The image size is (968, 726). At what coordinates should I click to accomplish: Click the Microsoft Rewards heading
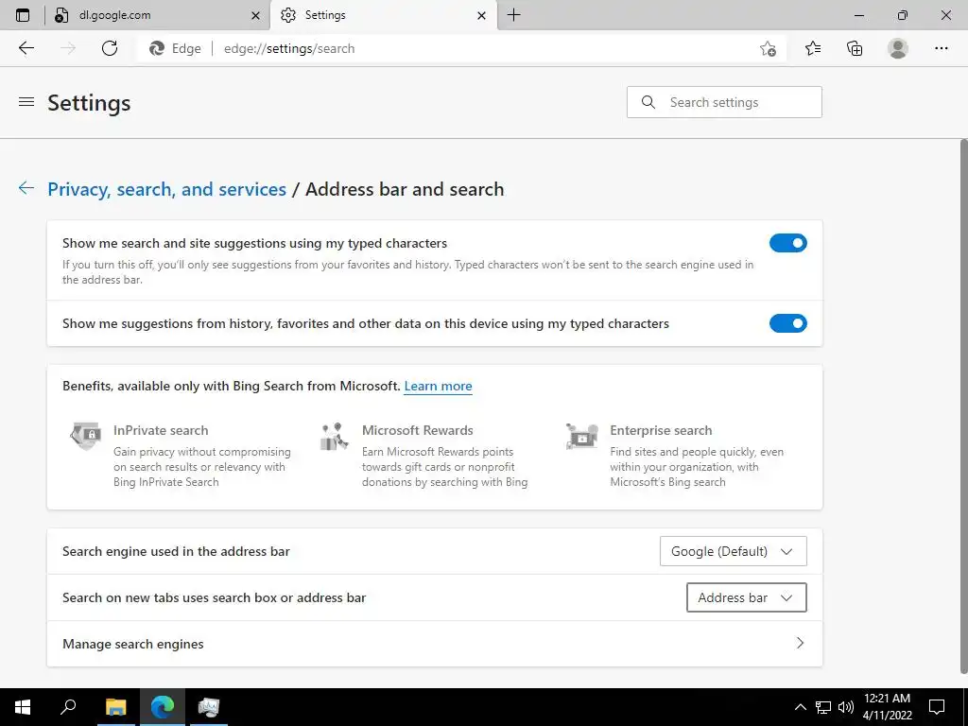click(417, 430)
